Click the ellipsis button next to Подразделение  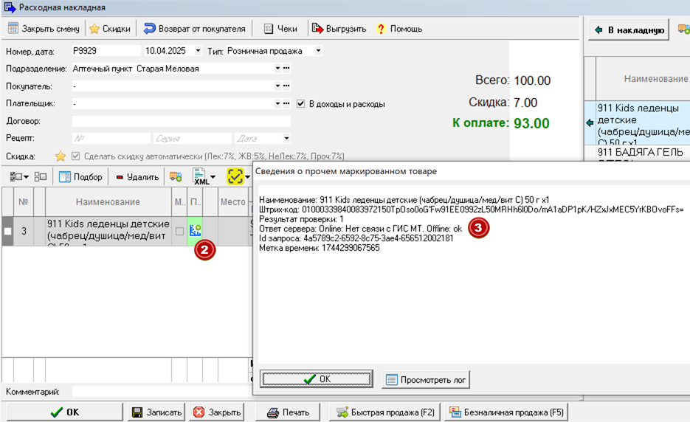[x=286, y=68]
